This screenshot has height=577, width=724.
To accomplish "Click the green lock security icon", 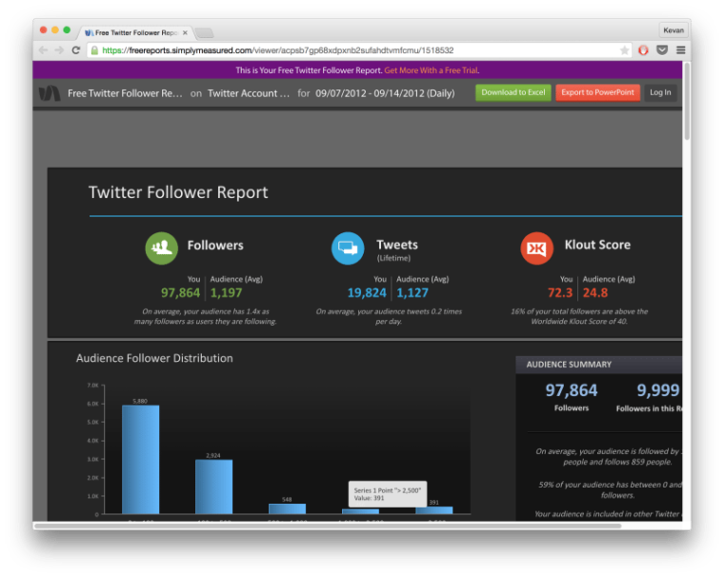I will point(94,50).
